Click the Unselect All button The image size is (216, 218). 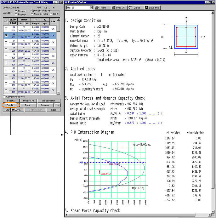[x=29, y=100]
